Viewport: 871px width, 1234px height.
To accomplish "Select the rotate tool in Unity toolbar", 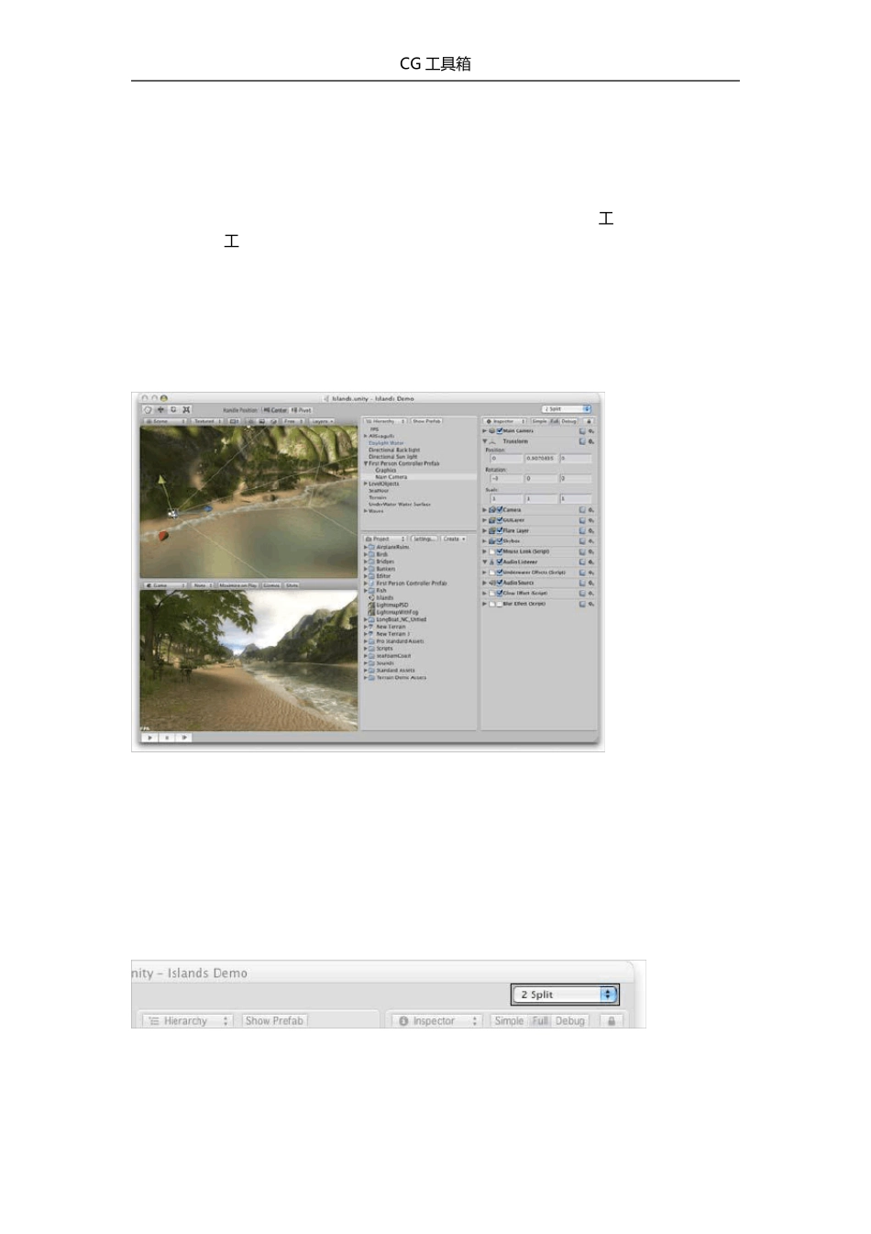I will (173, 410).
